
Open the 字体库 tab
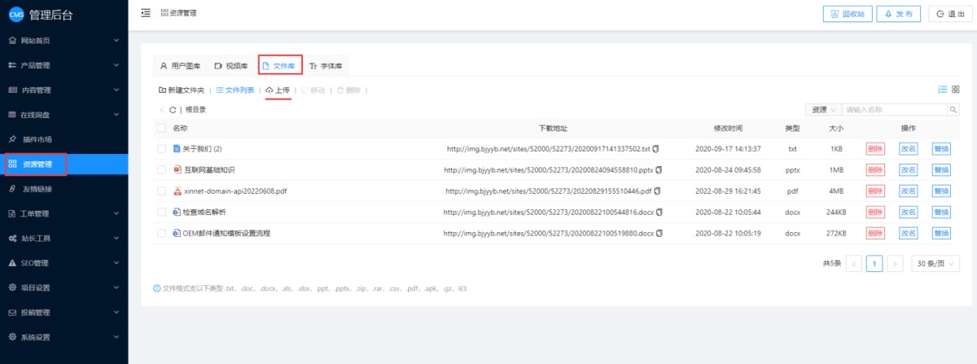tap(326, 65)
